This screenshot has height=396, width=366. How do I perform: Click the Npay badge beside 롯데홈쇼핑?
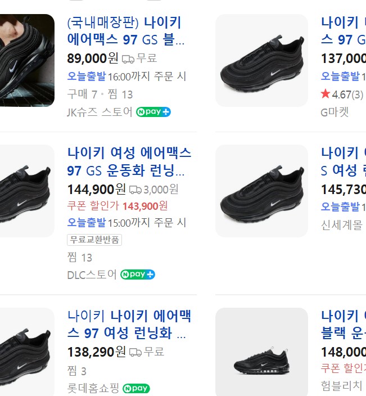click(x=135, y=388)
